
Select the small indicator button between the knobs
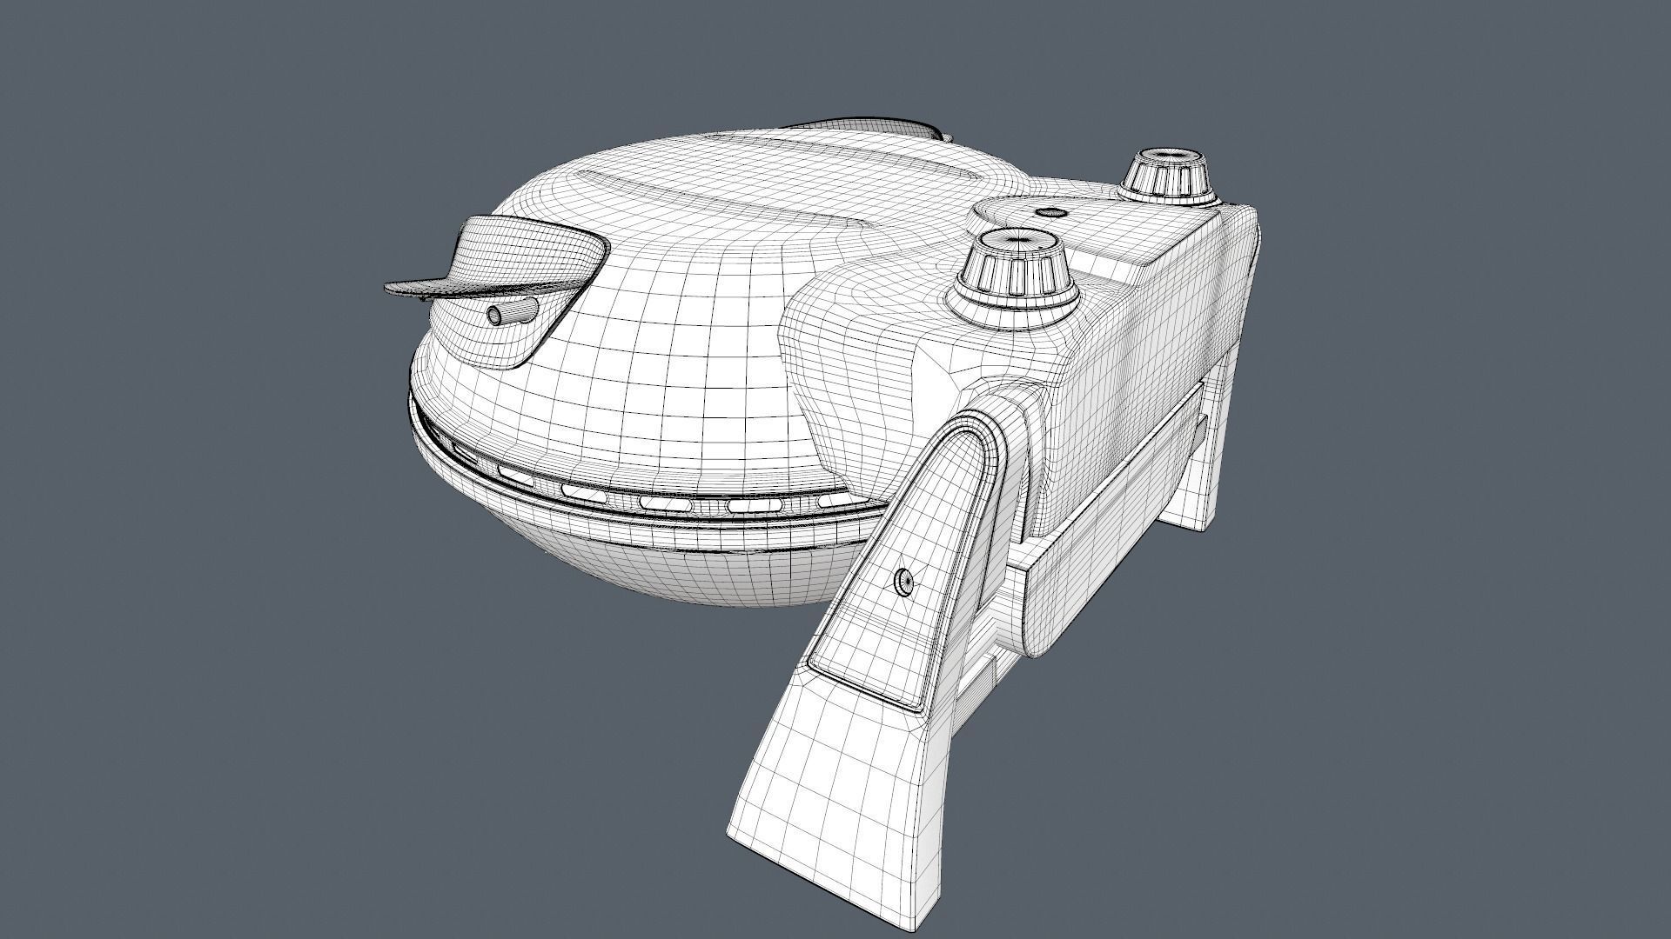(1050, 211)
